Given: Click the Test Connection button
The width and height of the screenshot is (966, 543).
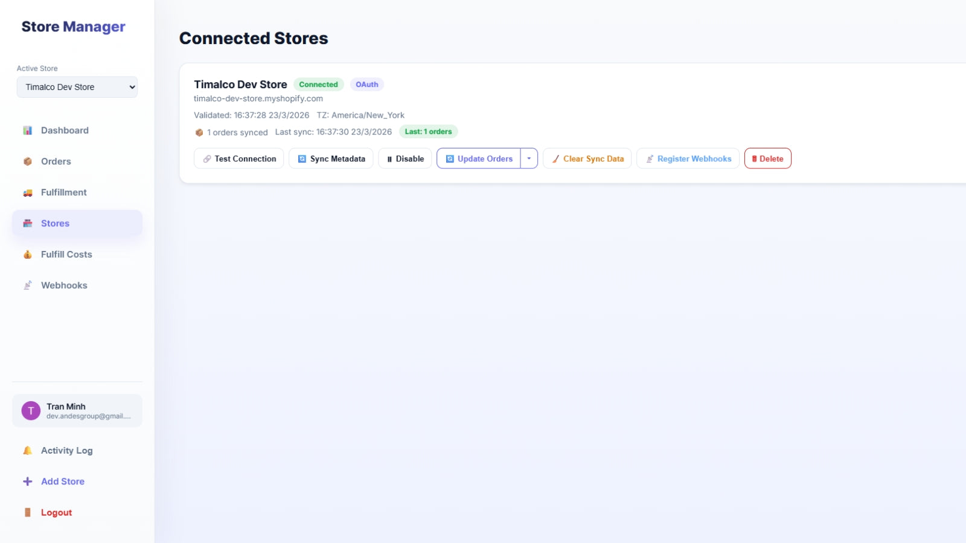Looking at the screenshot, I should coord(239,159).
